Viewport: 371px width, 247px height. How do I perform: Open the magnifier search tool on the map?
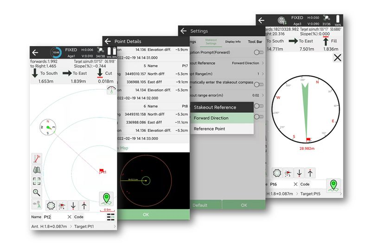tap(37, 193)
